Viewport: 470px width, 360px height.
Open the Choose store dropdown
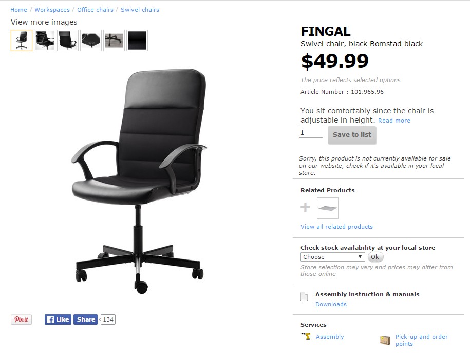click(332, 257)
